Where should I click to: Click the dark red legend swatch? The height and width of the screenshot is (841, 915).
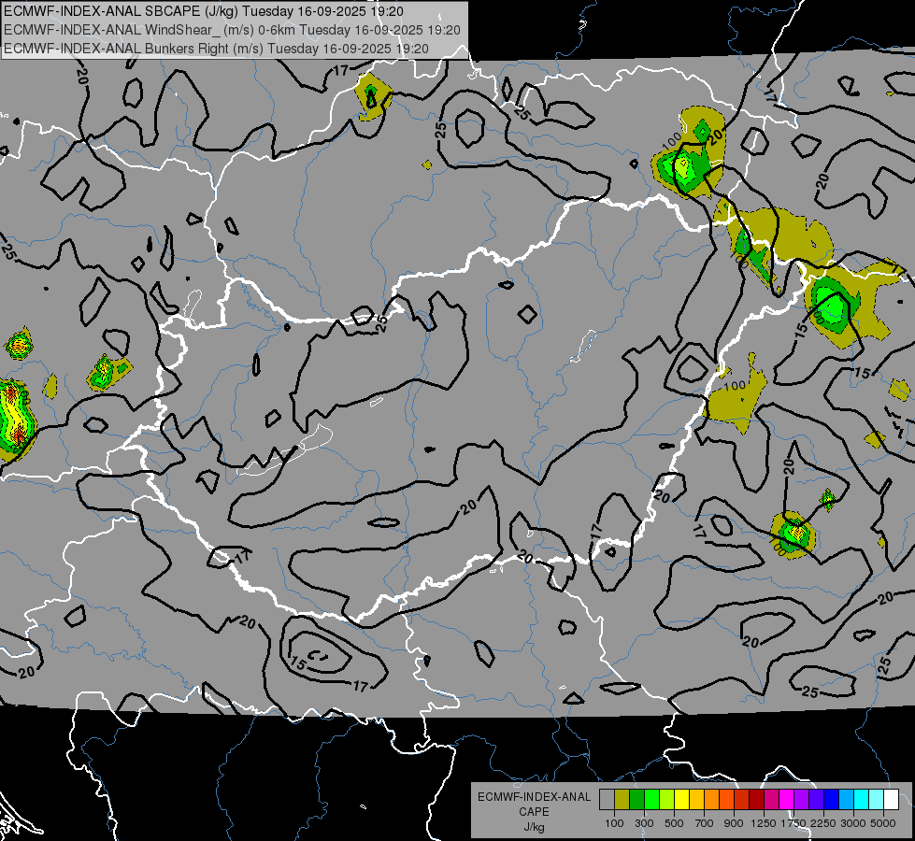pyautogui.click(x=756, y=800)
